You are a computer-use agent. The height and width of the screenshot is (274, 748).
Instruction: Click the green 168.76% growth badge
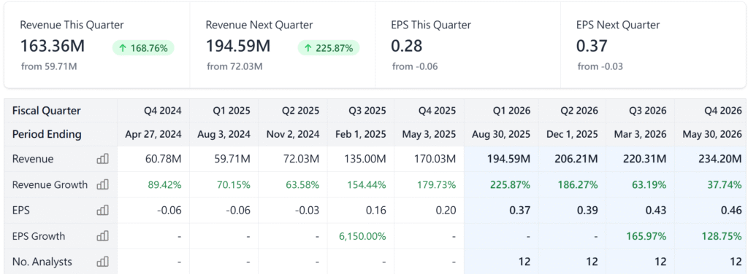coord(143,48)
